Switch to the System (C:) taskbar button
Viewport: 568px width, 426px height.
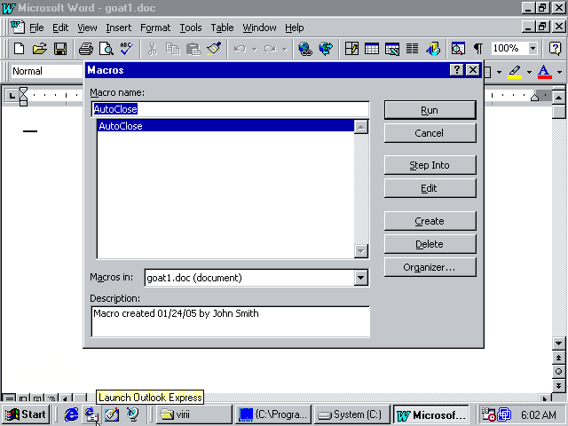351,414
